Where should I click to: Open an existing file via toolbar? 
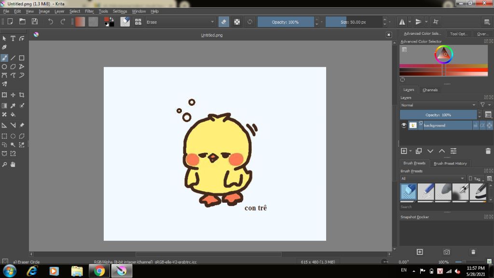[x=22, y=22]
